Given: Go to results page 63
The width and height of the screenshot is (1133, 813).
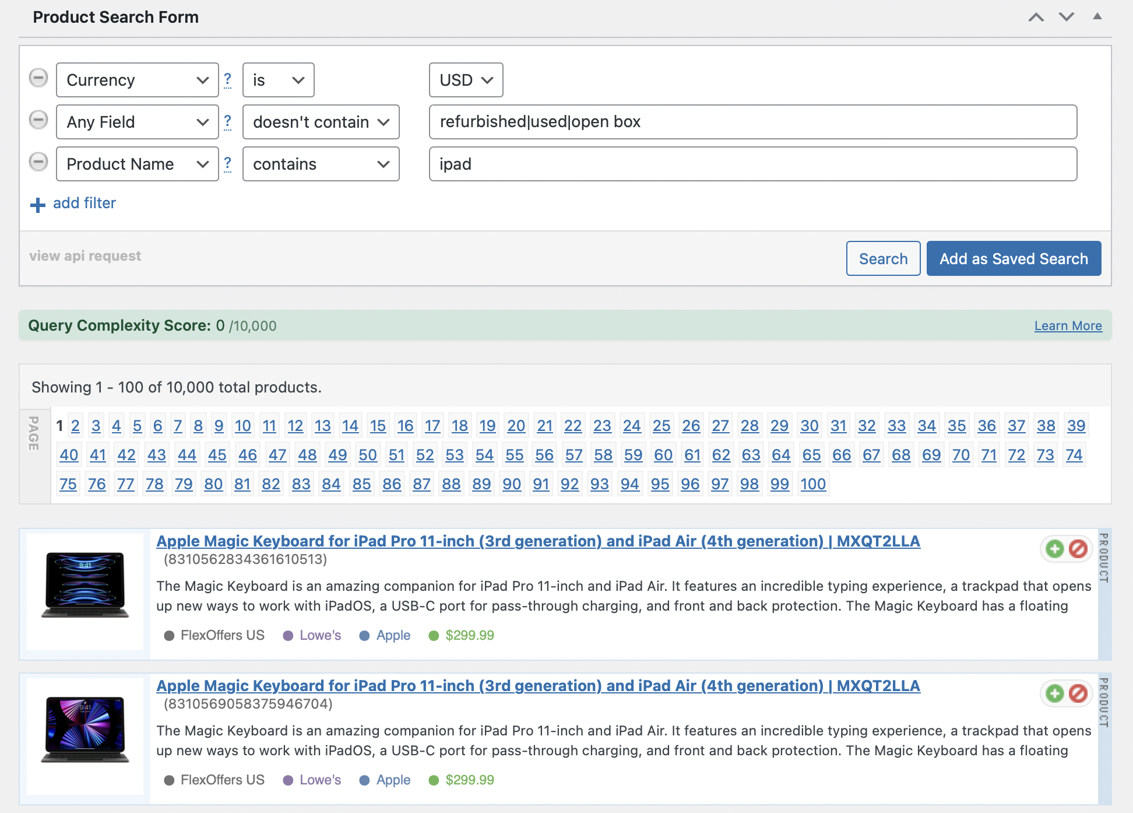Looking at the screenshot, I should click(751, 455).
